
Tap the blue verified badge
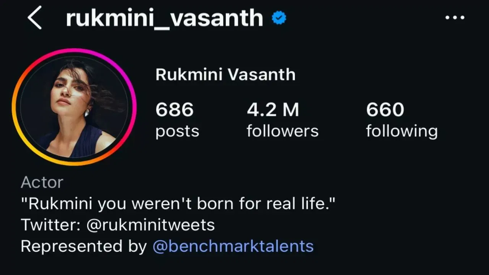tap(279, 18)
